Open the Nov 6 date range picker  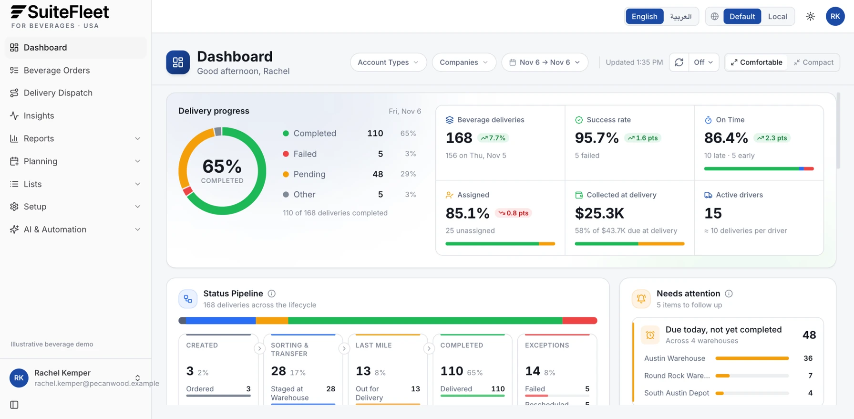coord(545,63)
